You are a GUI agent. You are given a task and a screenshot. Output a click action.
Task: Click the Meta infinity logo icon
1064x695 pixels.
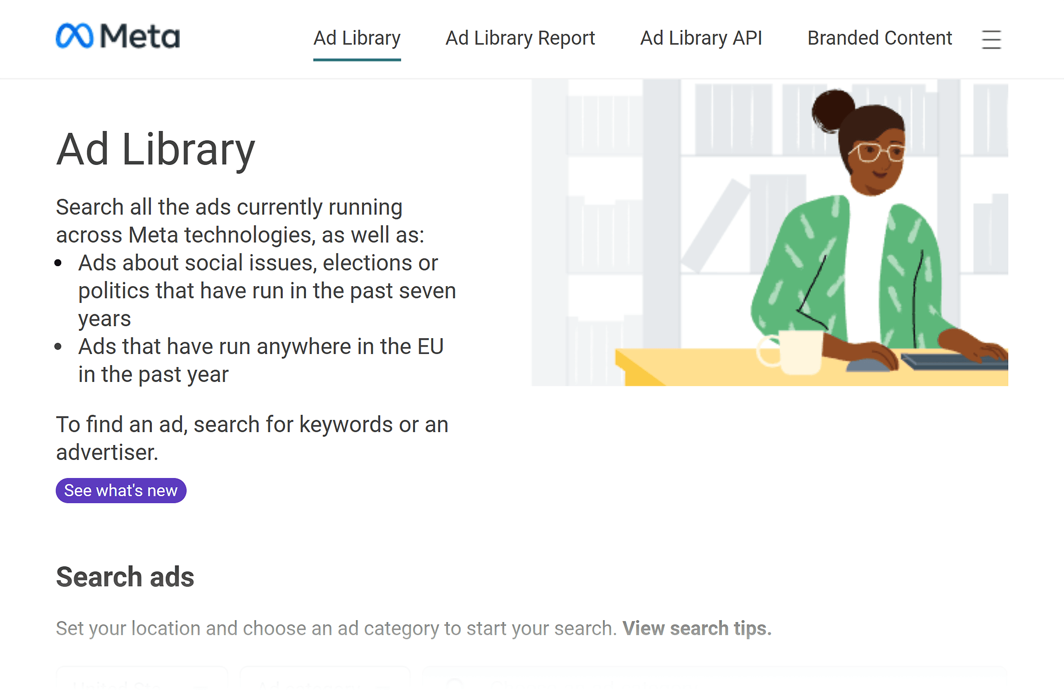(x=75, y=37)
